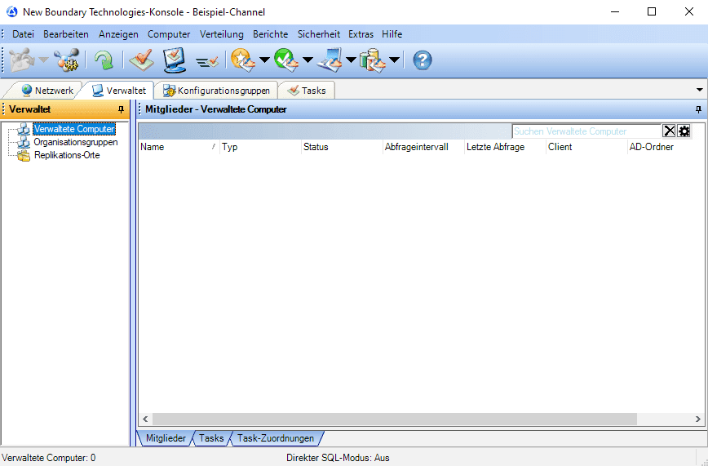Click the green refresh arrow toolbar icon
The height and width of the screenshot is (466, 708).
pyautogui.click(x=104, y=60)
